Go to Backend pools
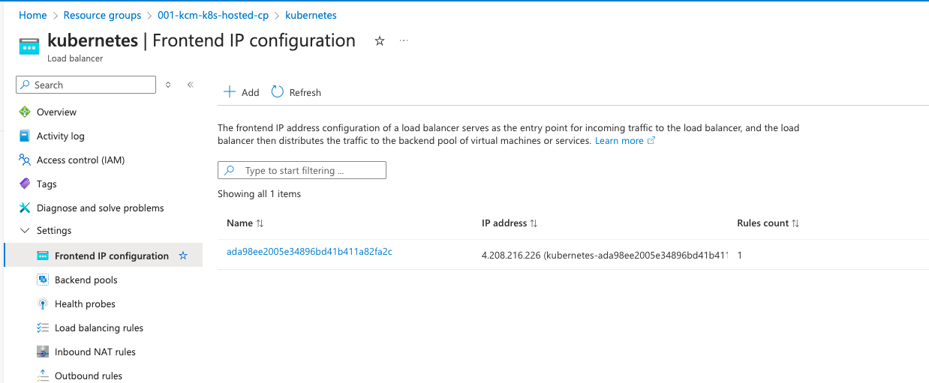Image resolution: width=929 pixels, height=383 pixels. tap(86, 280)
